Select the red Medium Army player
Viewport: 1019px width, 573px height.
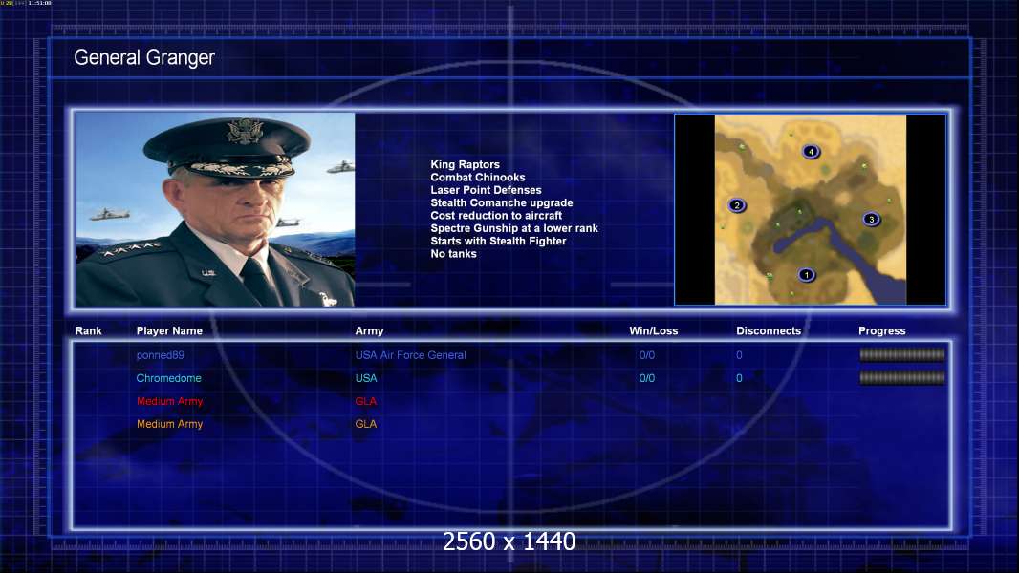169,402
